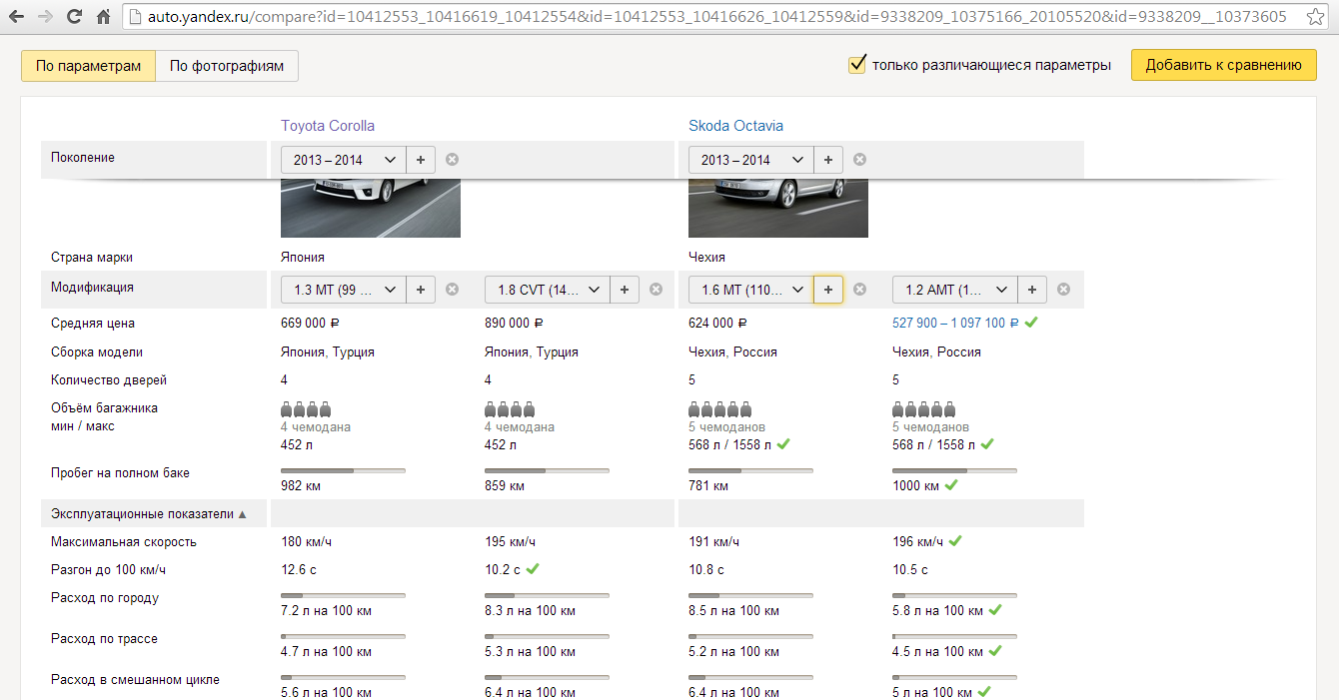
Task: Click the plus beside the 1.6 MT modification
Action: 827,290
